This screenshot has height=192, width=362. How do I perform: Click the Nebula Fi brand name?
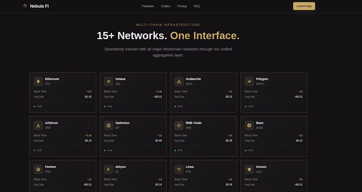(39, 6)
